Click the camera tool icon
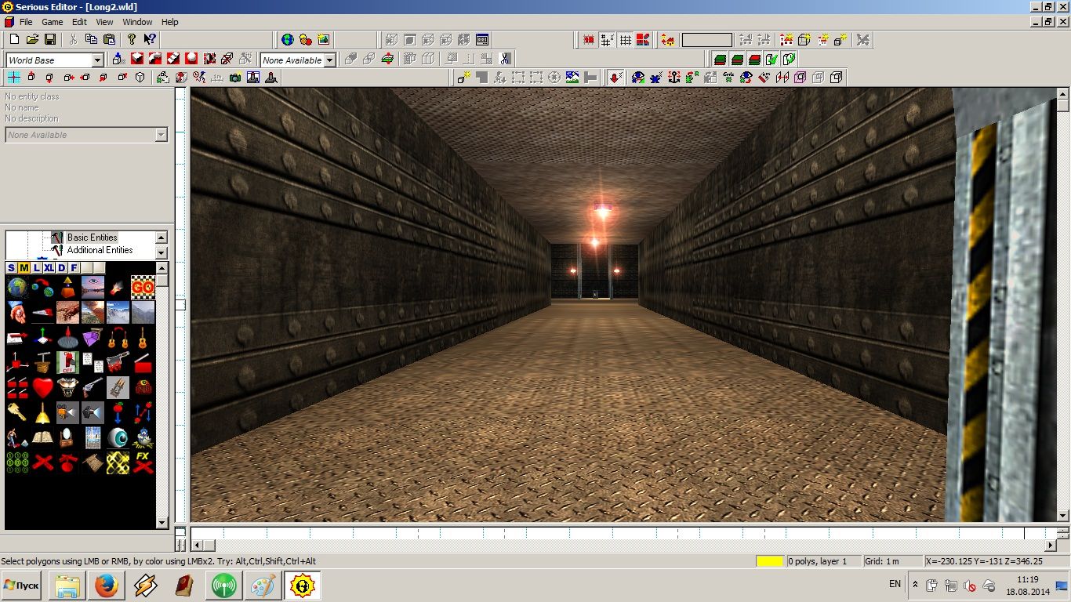Image resolution: width=1071 pixels, height=602 pixels. 235,78
